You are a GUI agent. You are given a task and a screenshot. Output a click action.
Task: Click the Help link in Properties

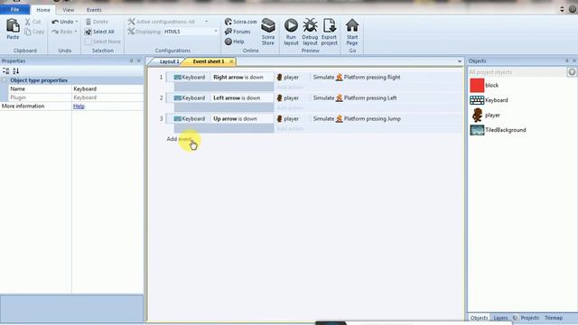pyautogui.click(x=79, y=107)
